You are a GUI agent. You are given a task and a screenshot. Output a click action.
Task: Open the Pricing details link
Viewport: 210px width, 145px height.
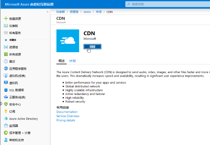click(66, 120)
